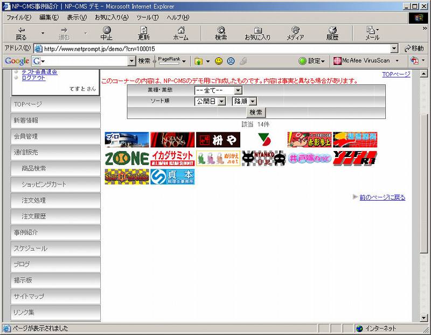The width and height of the screenshot is (431, 335).
Task: Stop loading with the 中止 button
Action: coord(106,33)
